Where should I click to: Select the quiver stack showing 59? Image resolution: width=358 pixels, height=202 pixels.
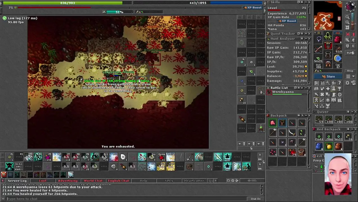click(x=319, y=120)
